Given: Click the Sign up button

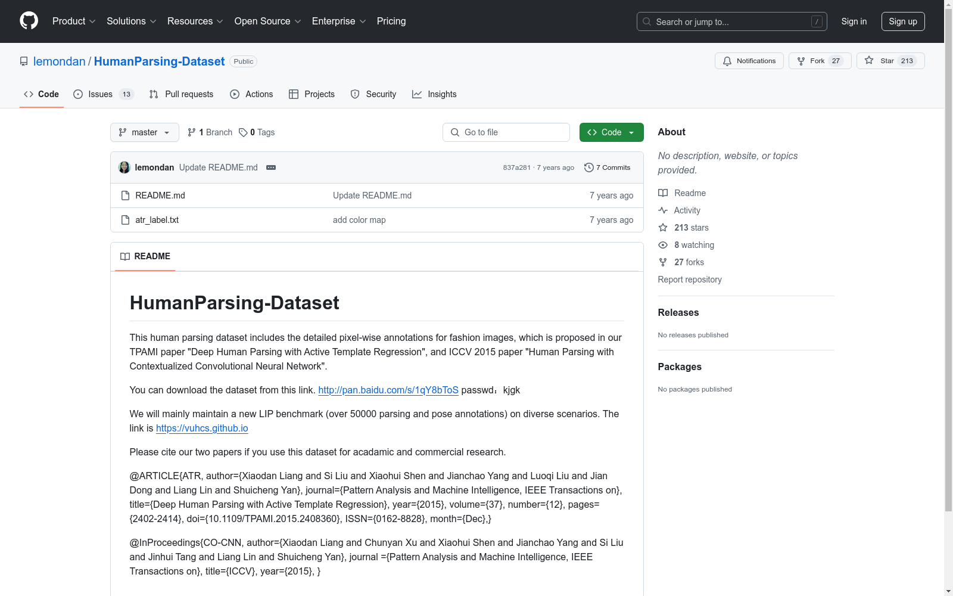Looking at the screenshot, I should (903, 21).
